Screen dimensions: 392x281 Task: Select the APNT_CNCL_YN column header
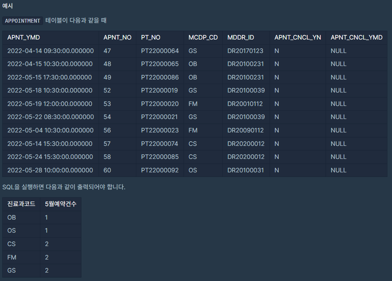pos(298,38)
